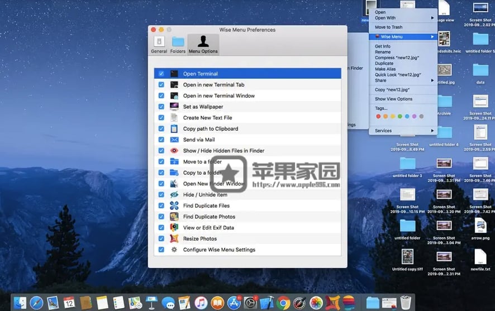495x311 pixels.
Task: Uncheck Open in new Terminal Tab checkbox
Action: (161, 84)
